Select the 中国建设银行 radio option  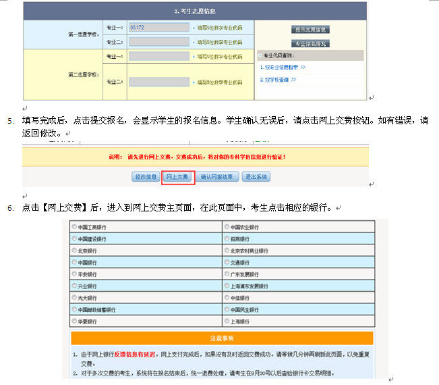74,238
